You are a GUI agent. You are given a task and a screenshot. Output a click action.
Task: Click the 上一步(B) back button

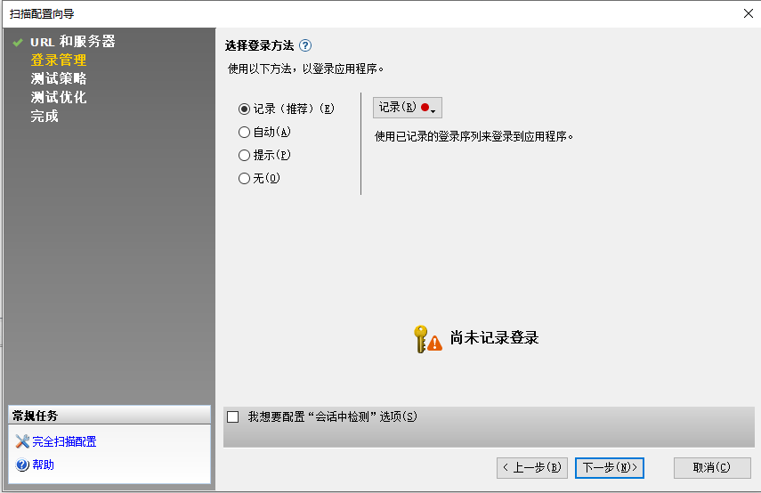532,468
